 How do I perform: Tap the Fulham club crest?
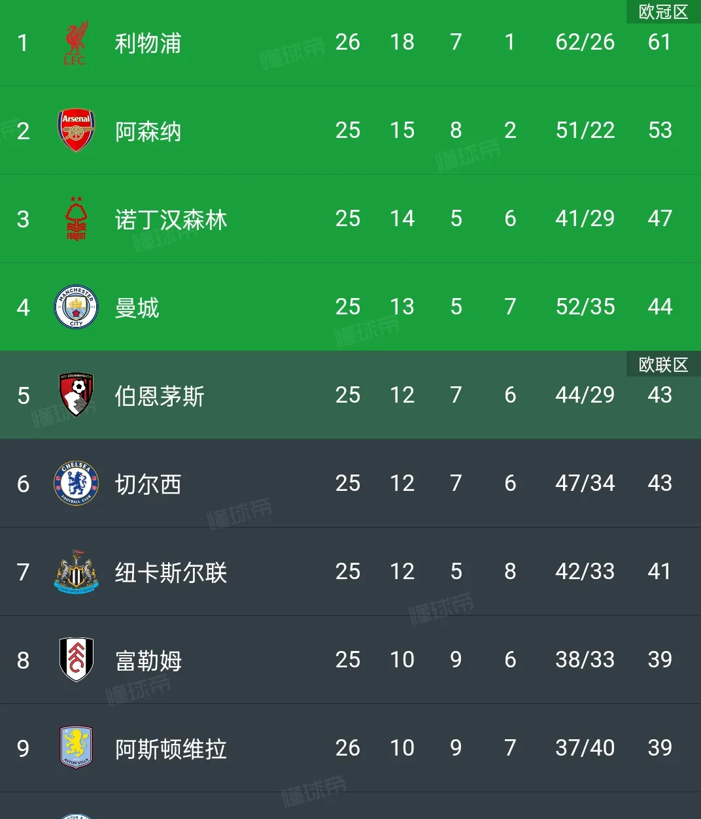(x=76, y=660)
